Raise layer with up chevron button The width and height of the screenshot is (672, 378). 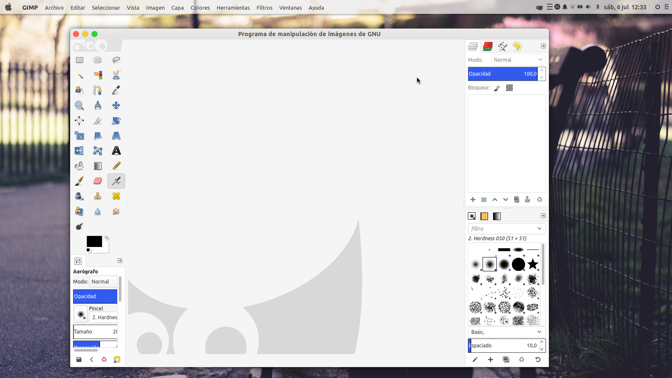click(495, 199)
